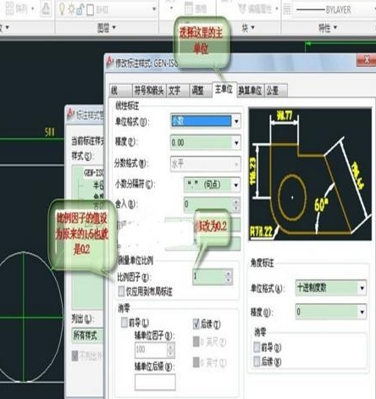The width and height of the screenshot is (376, 399).
Task: Open angular 单位格式 dropdown showing 十进制度数
Action: pos(331,288)
